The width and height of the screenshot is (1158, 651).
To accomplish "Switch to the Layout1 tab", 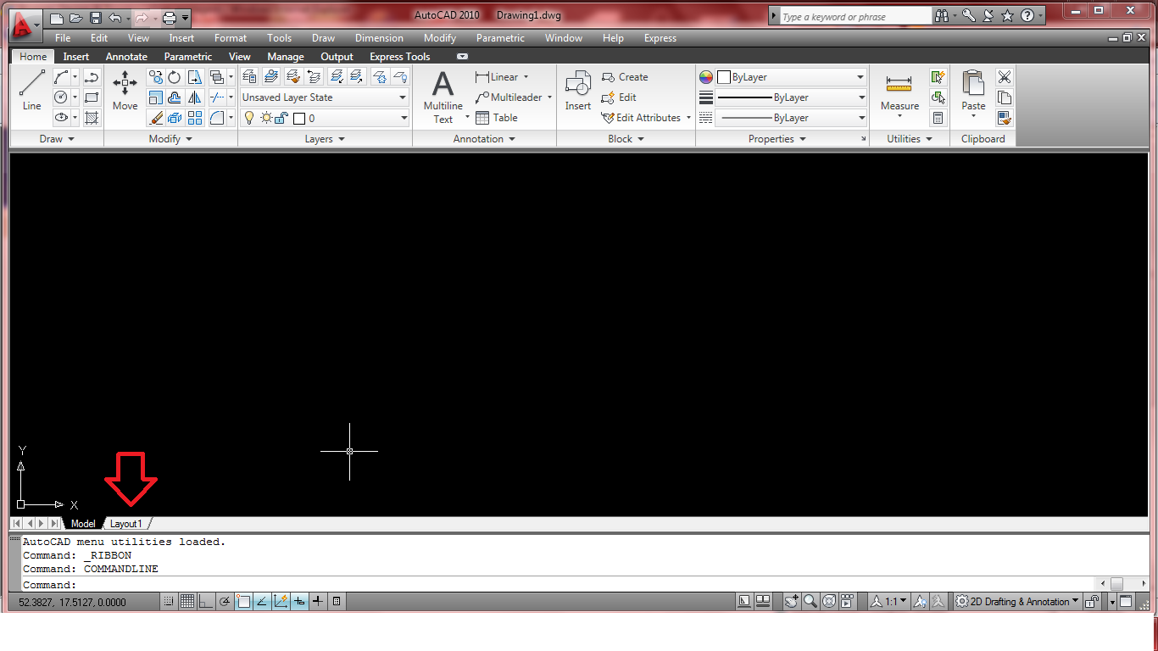I will tap(125, 523).
